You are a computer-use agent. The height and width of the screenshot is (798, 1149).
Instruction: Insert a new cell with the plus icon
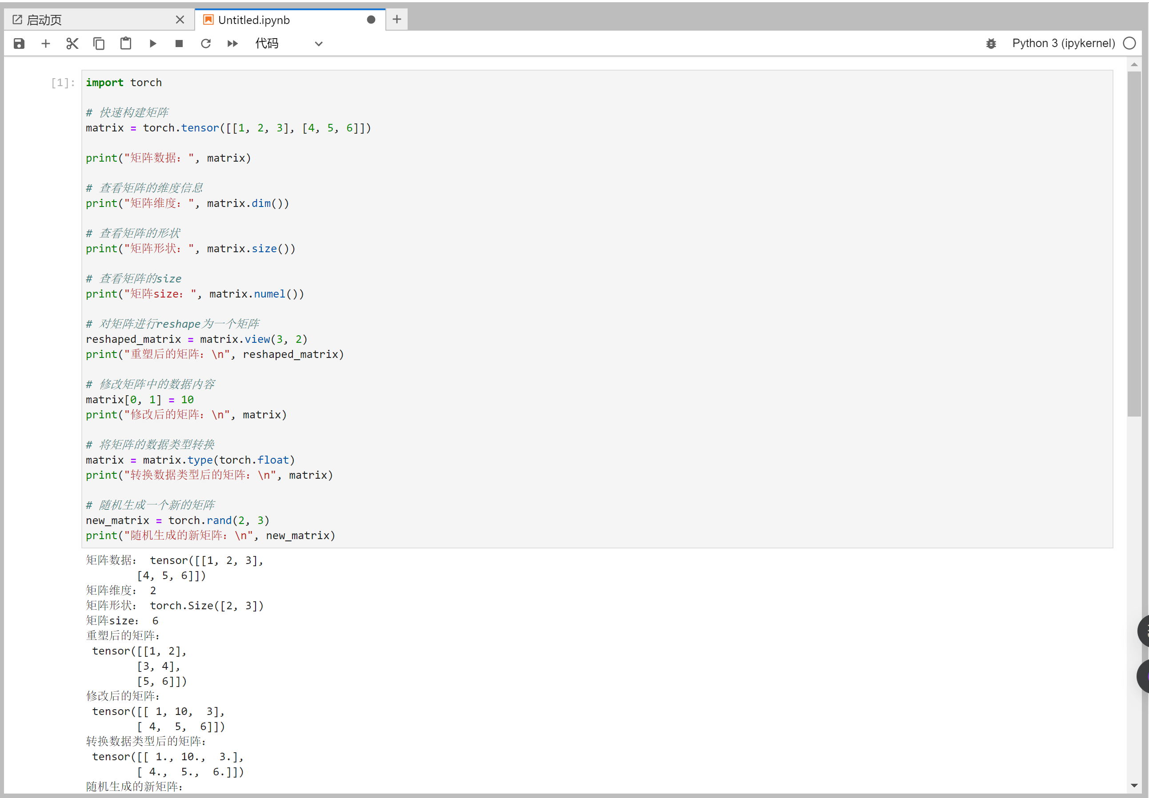[x=45, y=44]
